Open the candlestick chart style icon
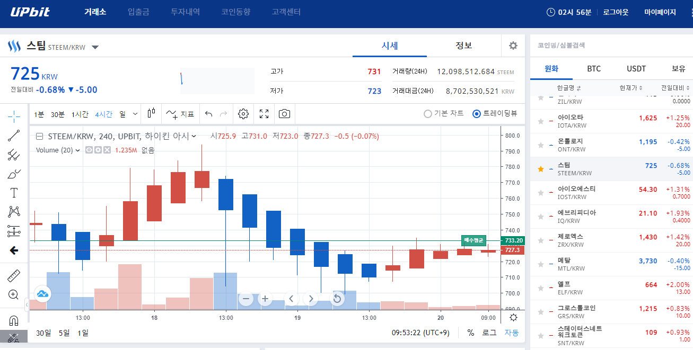Image resolution: width=693 pixels, height=350 pixels. pyautogui.click(x=152, y=113)
